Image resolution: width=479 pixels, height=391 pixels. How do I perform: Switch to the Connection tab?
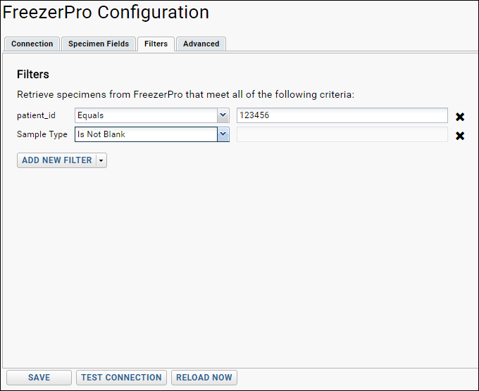(32, 44)
